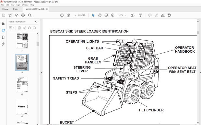Image resolution: width=201 pixels, height=125 pixels.
Task: Click the thumbnails panel scroll up arrow
Action: click(x=38, y=34)
